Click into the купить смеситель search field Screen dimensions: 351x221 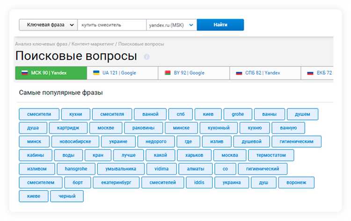click(x=112, y=25)
